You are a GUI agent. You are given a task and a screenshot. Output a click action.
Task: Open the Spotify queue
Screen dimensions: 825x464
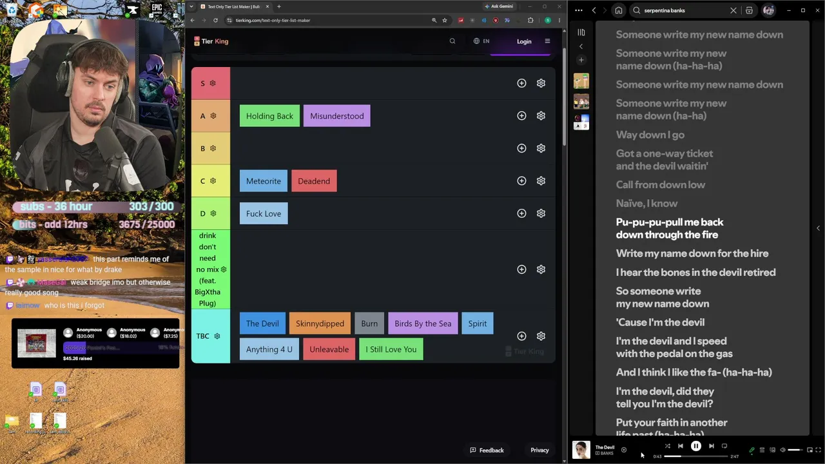click(x=762, y=450)
